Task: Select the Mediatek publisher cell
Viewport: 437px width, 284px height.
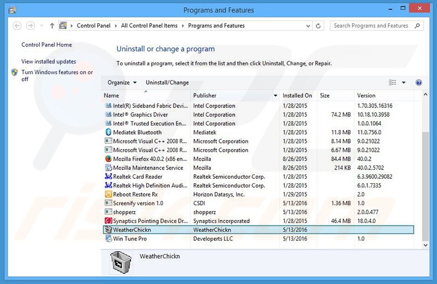Action: click(x=205, y=132)
